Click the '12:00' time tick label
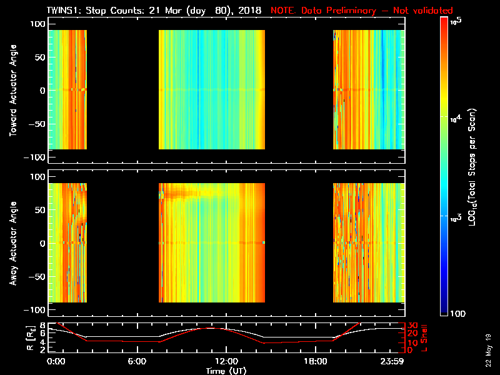 click(226, 362)
